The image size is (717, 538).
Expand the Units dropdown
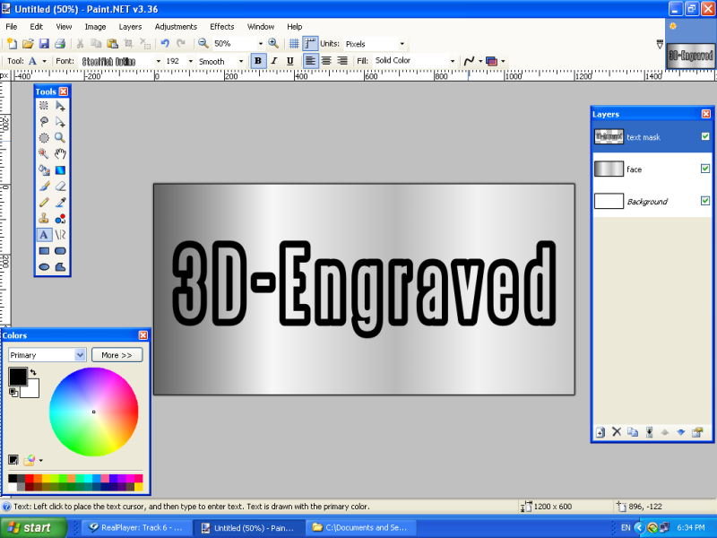pos(402,43)
